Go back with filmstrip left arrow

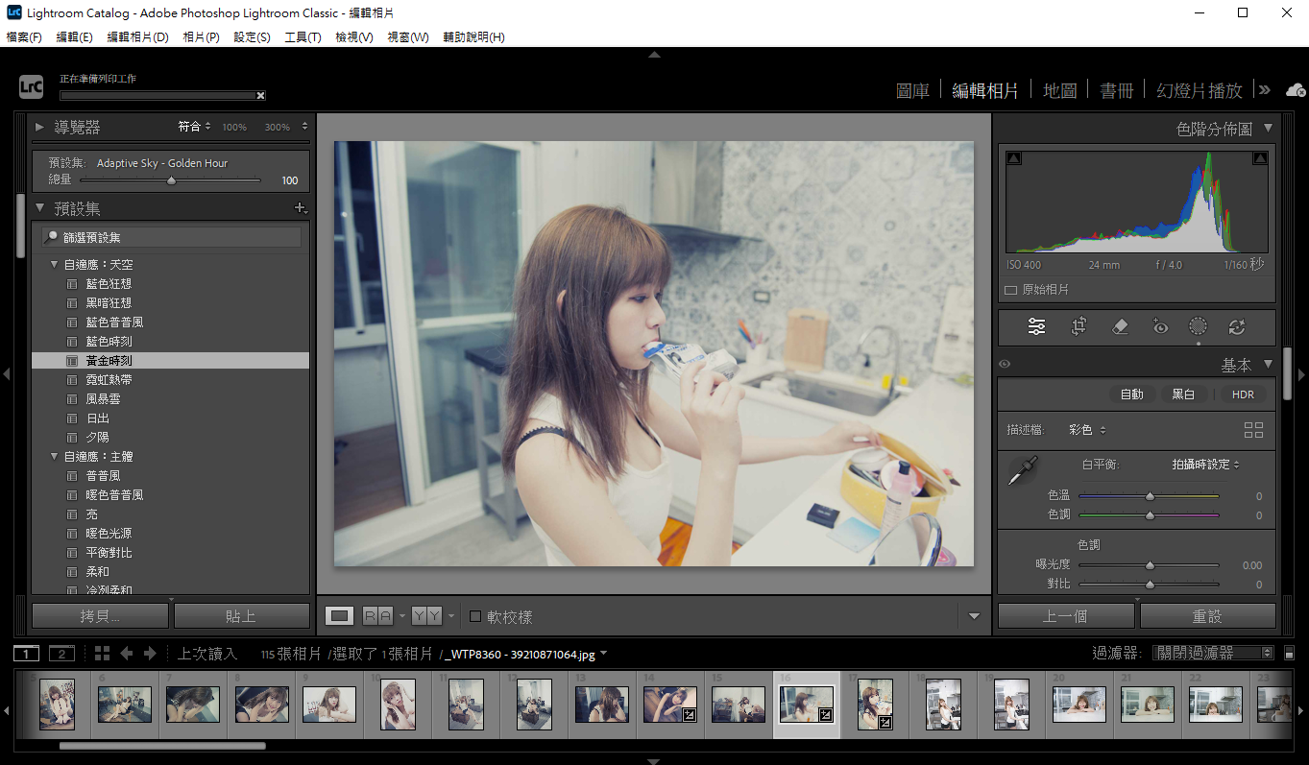coord(126,654)
